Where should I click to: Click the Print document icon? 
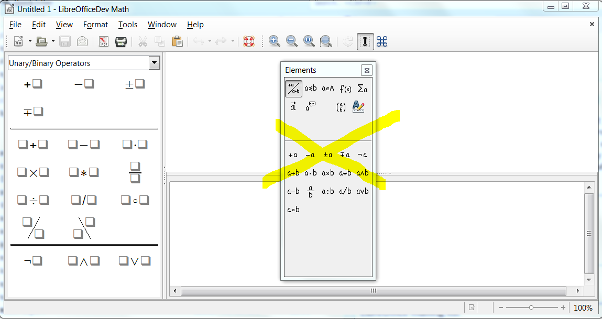click(x=121, y=42)
